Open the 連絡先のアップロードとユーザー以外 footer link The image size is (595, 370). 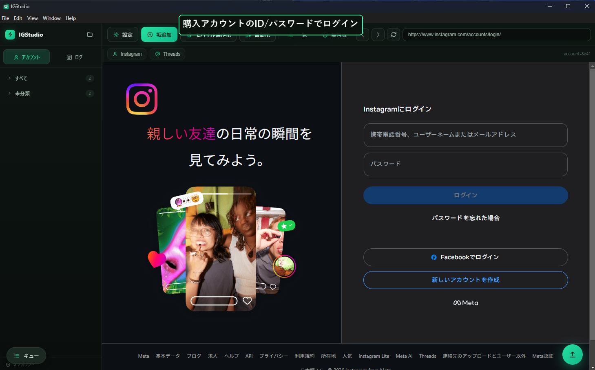pyautogui.click(x=484, y=356)
